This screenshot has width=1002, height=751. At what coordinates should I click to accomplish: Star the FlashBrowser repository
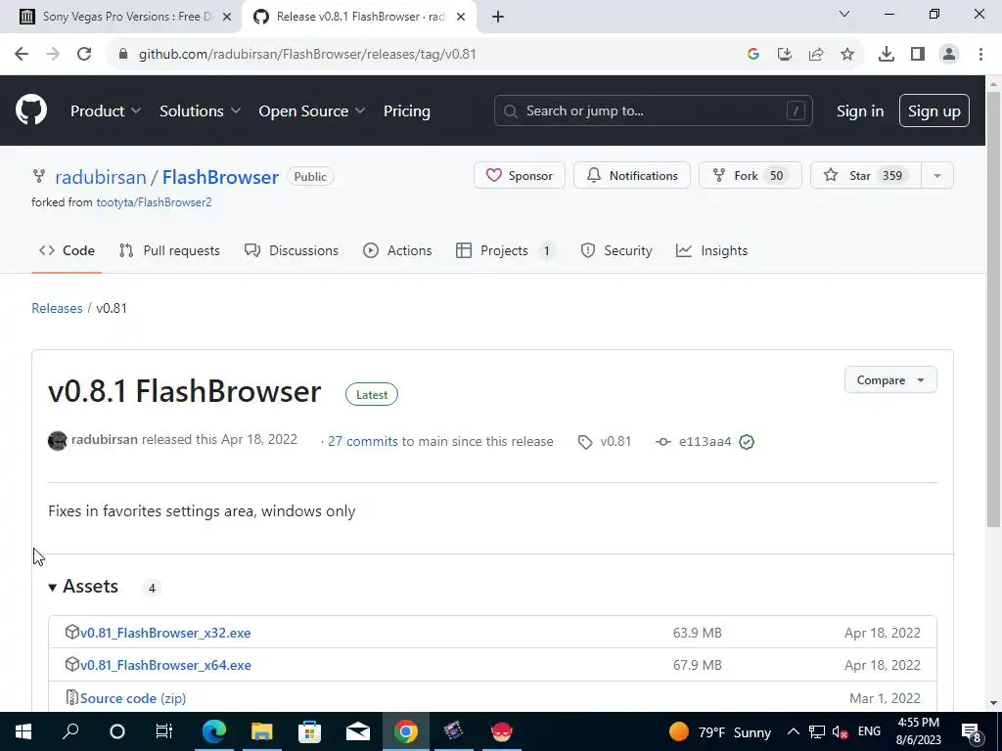click(x=866, y=176)
